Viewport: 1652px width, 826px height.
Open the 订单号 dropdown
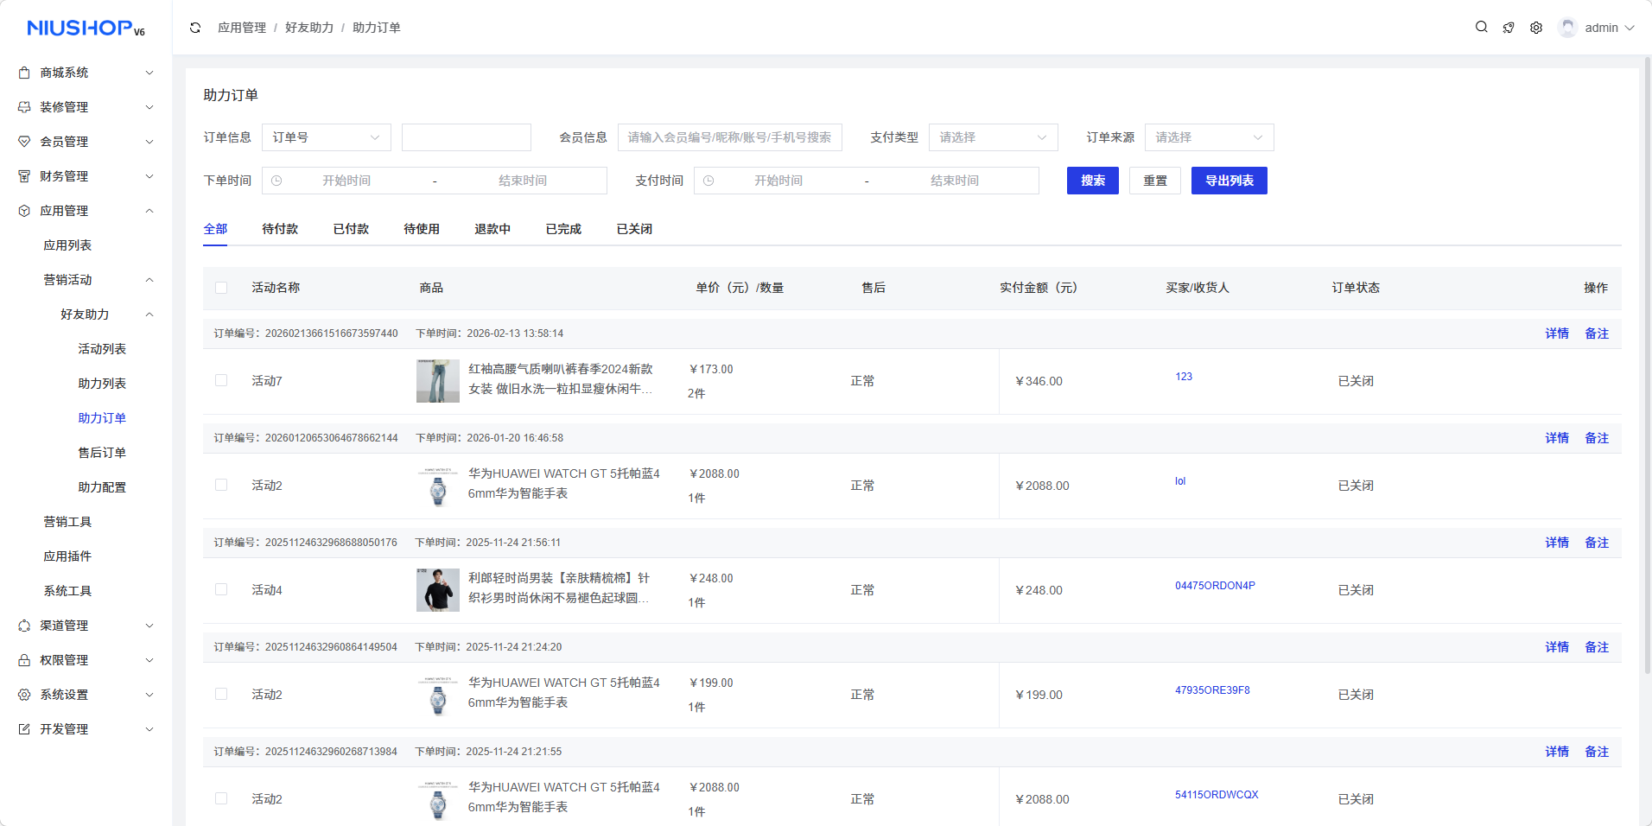[x=326, y=137]
